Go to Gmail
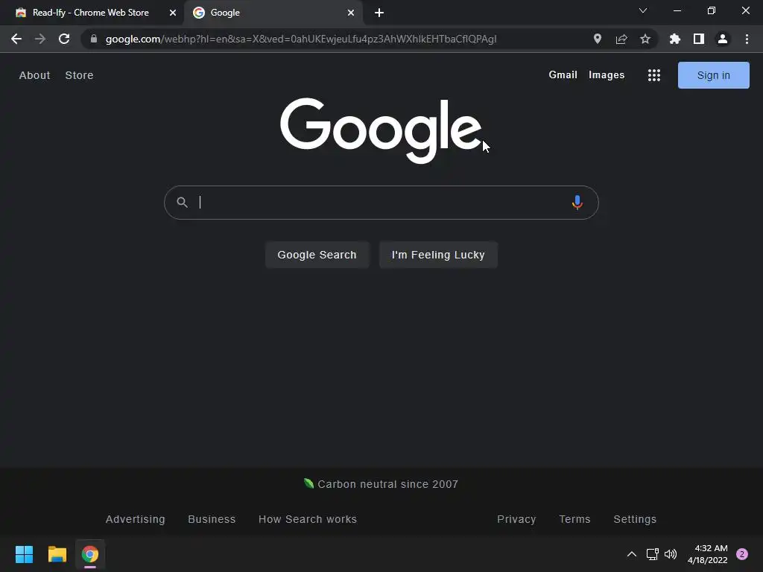The height and width of the screenshot is (572, 763). (563, 75)
